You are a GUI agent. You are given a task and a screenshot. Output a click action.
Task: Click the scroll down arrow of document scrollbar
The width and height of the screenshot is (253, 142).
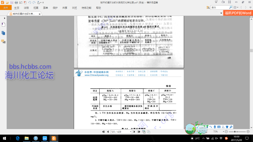coord(252,128)
